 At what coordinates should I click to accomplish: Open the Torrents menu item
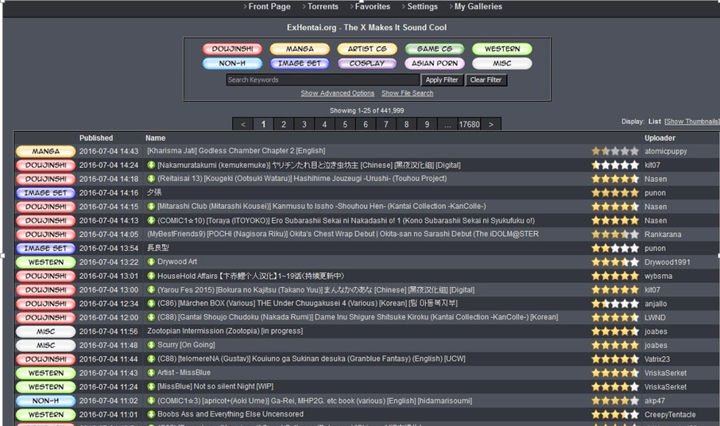(322, 6)
